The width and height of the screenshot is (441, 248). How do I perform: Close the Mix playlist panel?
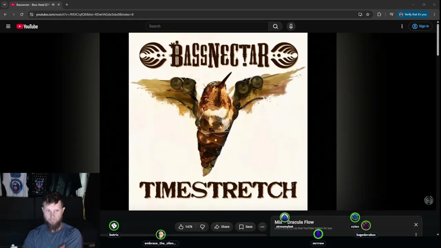pos(416,225)
